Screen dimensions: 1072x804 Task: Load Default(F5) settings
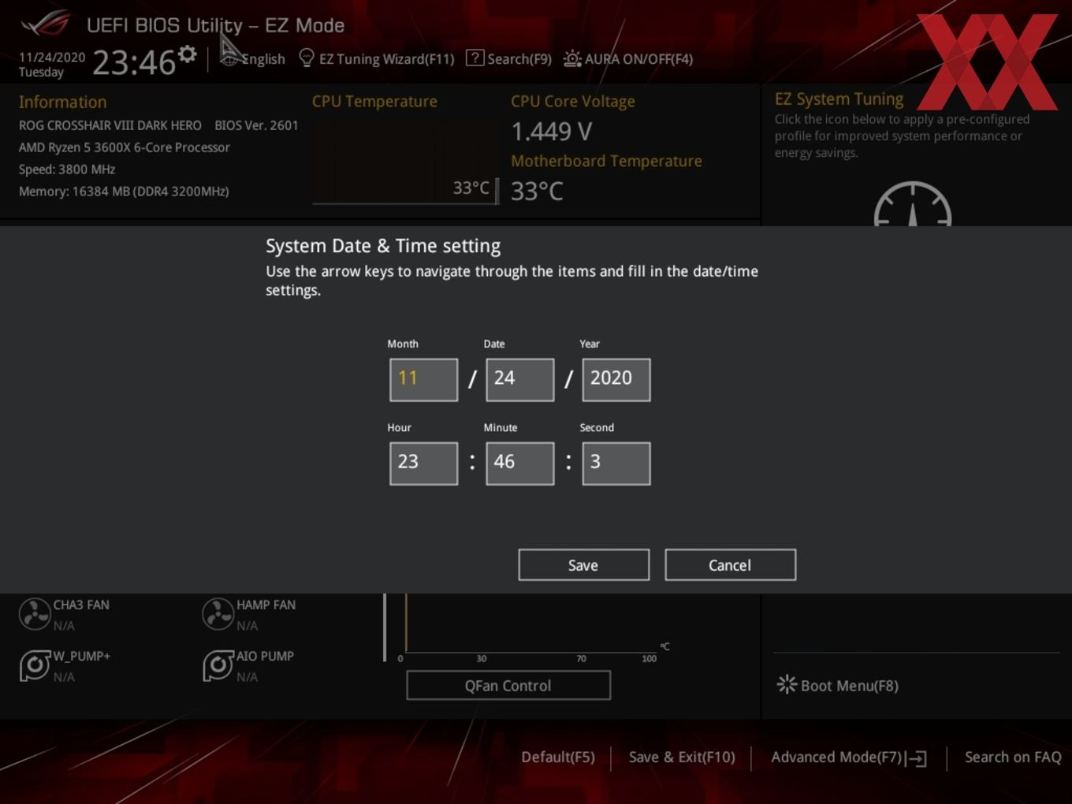pos(558,757)
